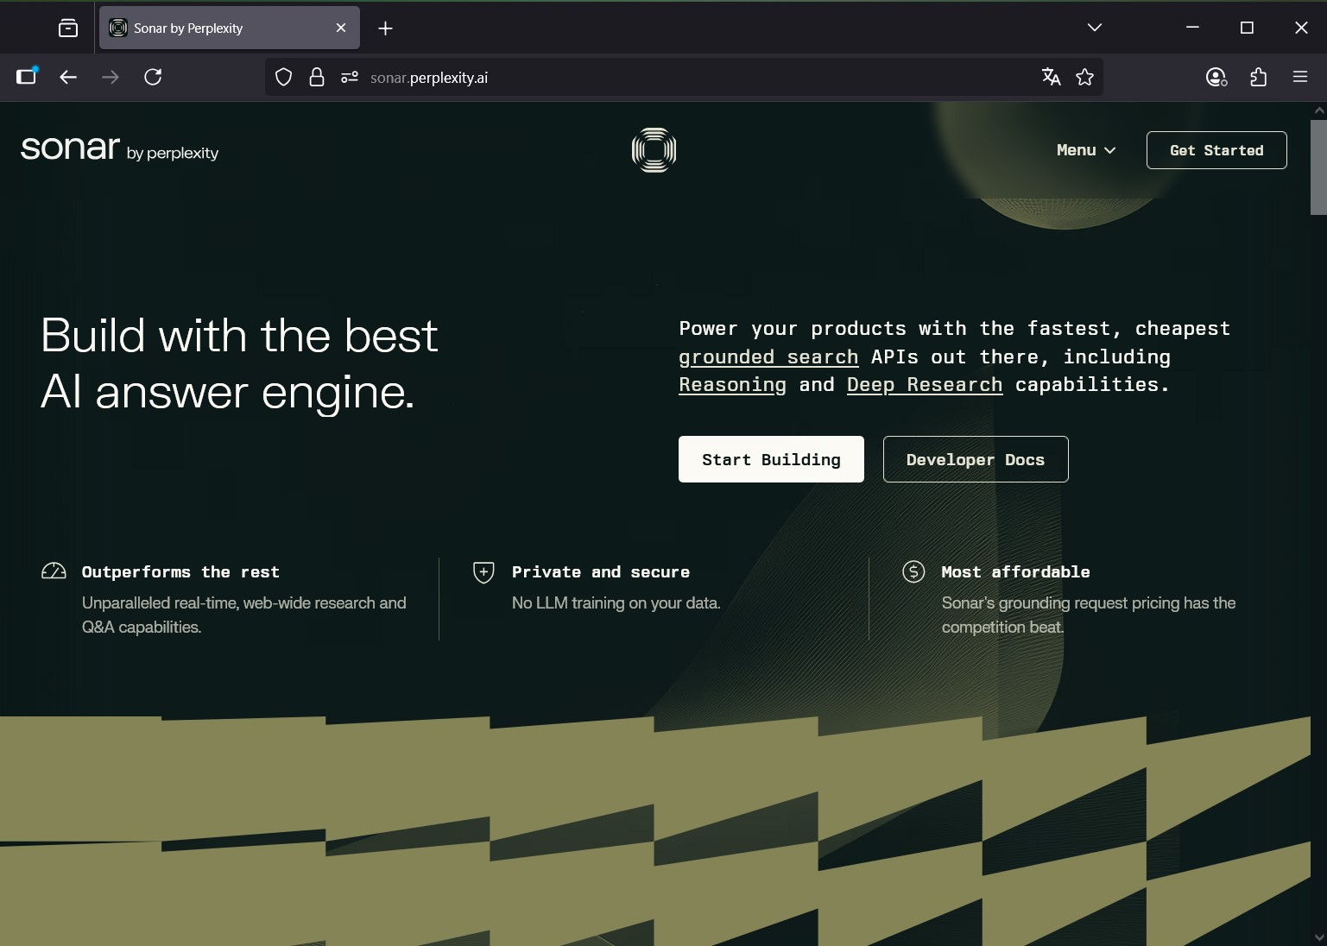The image size is (1327, 946).
Task: Open Developer Docs
Action: [x=976, y=459]
